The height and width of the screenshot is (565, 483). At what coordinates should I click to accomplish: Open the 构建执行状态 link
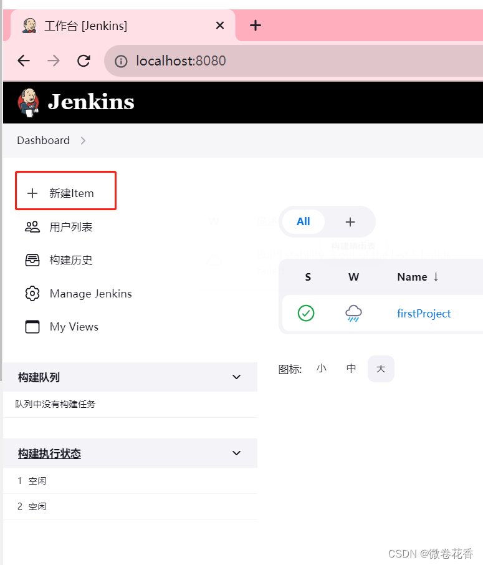49,453
